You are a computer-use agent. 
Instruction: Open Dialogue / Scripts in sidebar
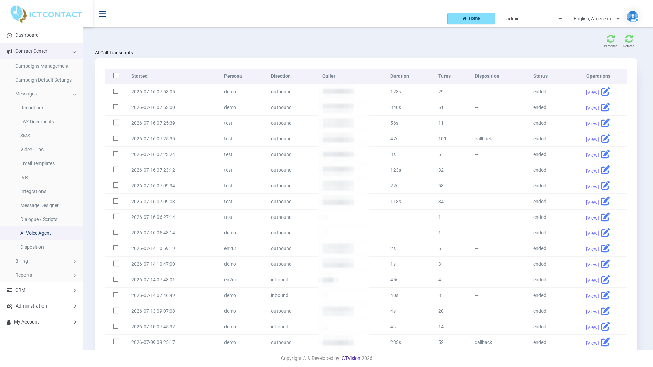pyautogui.click(x=39, y=220)
